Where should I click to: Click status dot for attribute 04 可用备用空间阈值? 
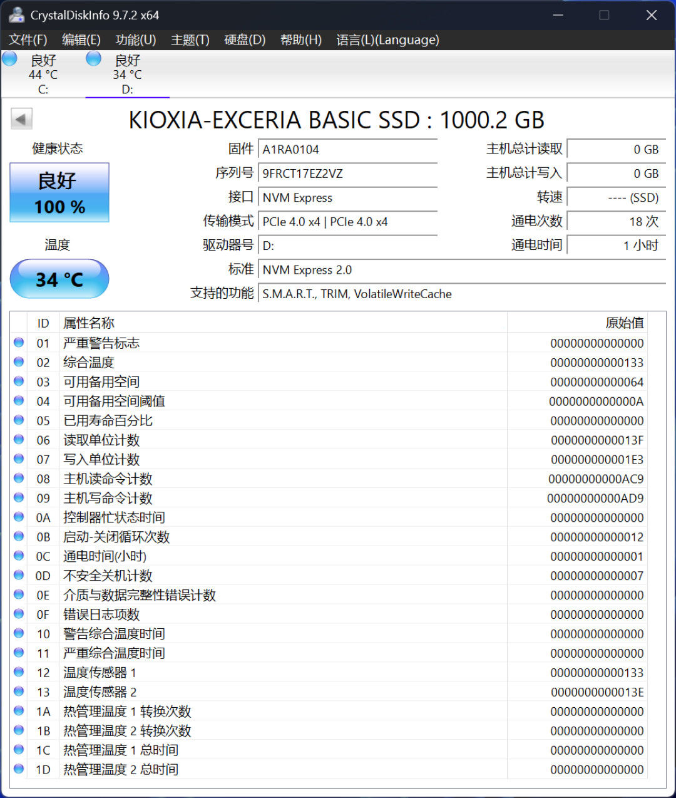click(x=19, y=401)
